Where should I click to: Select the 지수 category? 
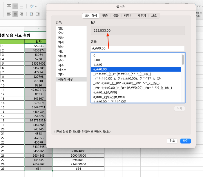point(71,65)
